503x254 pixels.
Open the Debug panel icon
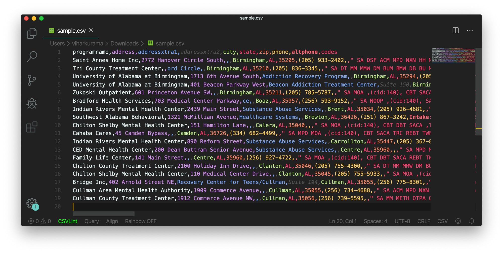(x=32, y=103)
